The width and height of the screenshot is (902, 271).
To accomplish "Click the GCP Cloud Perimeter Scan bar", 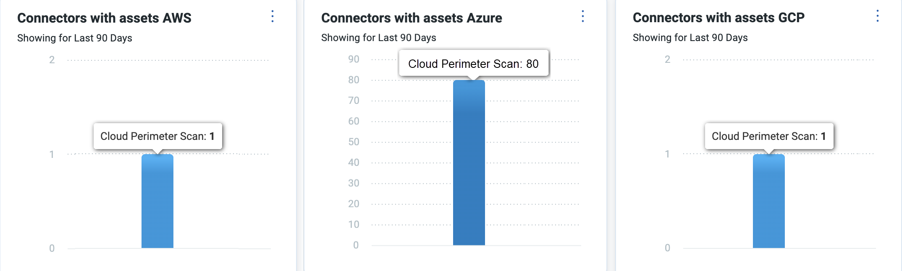I will [768, 201].
